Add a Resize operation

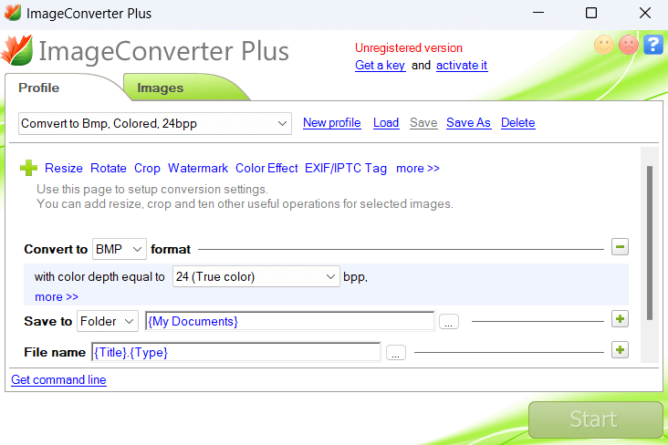(64, 168)
